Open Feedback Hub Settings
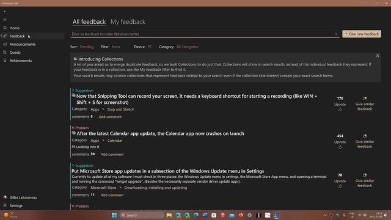 (x=32, y=205)
